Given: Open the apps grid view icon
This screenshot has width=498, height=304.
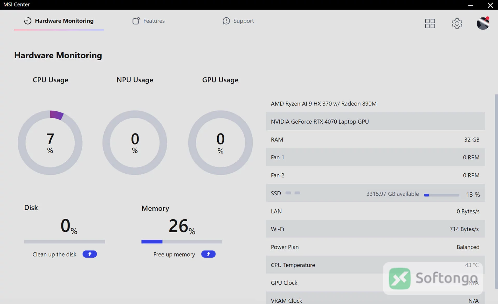Looking at the screenshot, I should pyautogui.click(x=430, y=24).
